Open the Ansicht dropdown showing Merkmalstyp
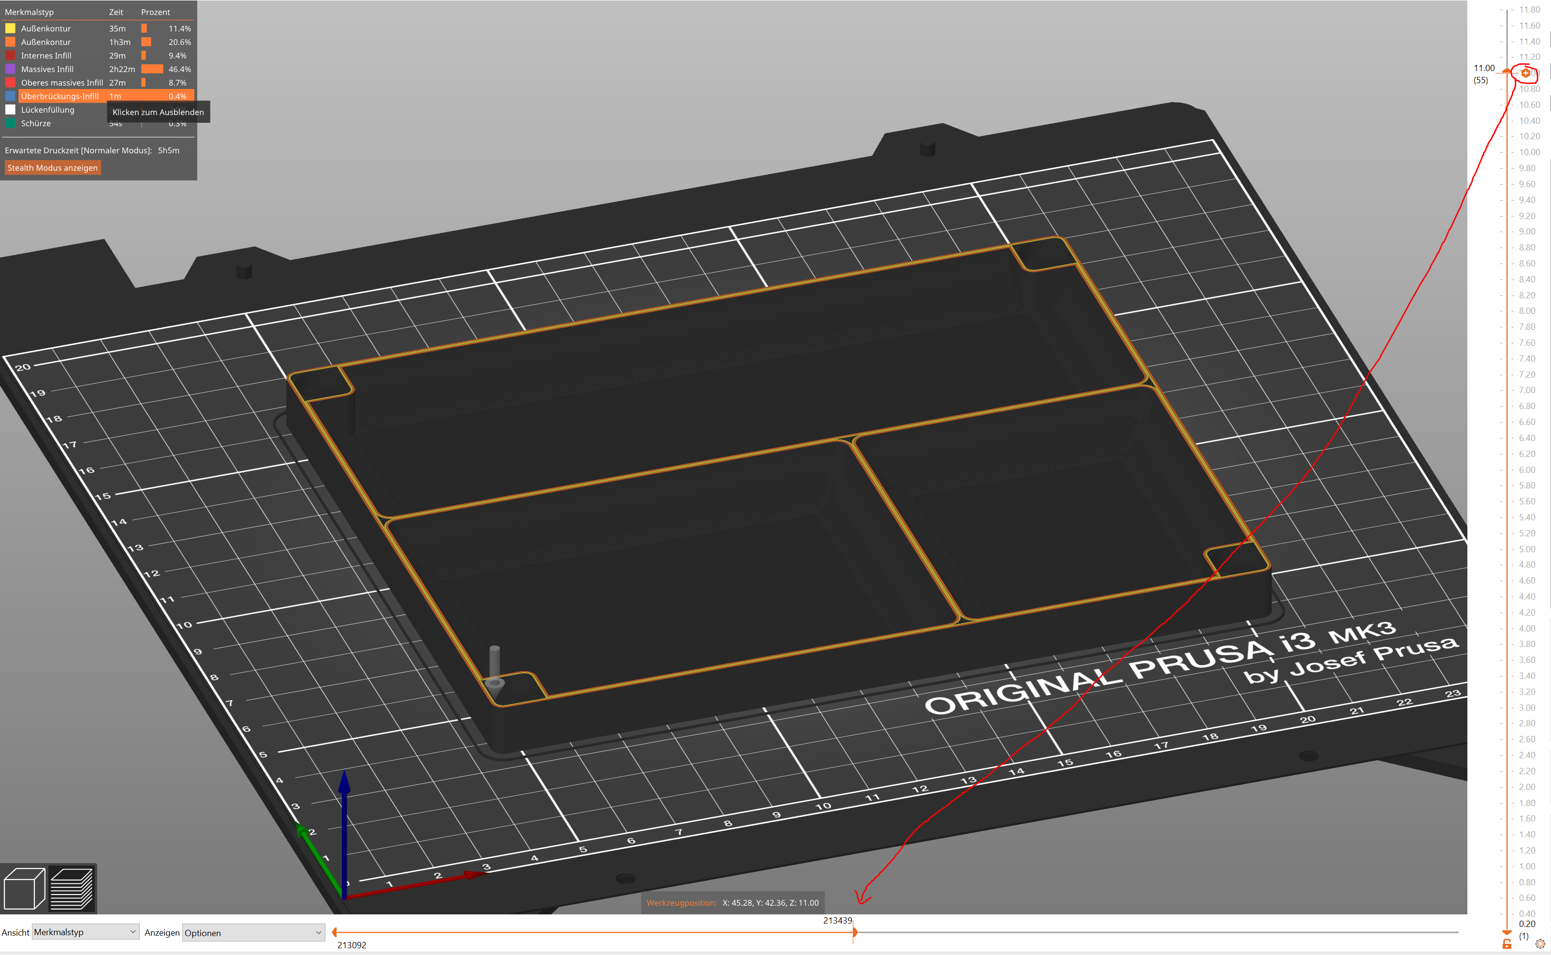Screen dimensions: 1551x955 (x=85, y=932)
